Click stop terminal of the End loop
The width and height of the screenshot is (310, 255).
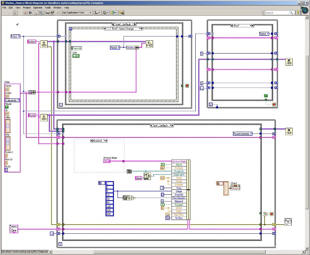(274, 104)
